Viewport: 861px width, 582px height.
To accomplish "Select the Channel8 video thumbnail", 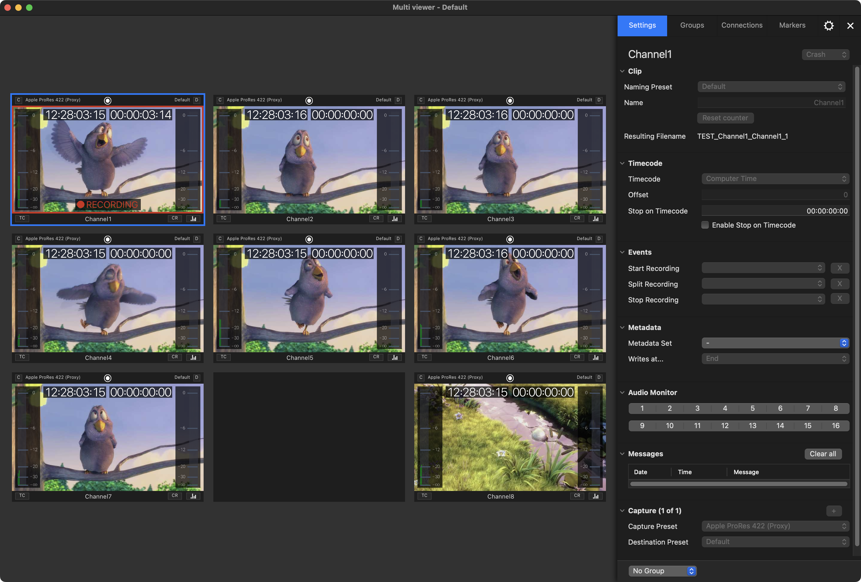I will point(510,437).
